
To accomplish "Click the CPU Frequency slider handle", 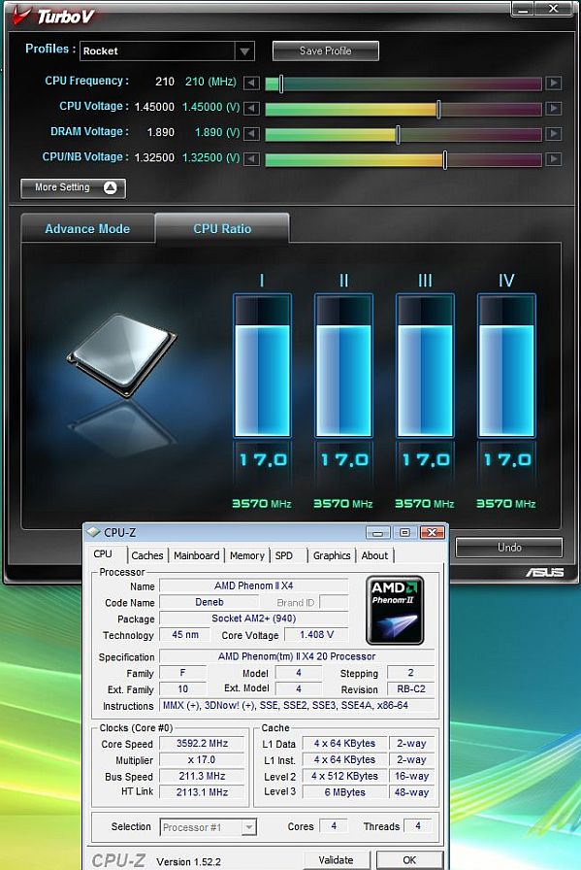I will [x=281, y=84].
